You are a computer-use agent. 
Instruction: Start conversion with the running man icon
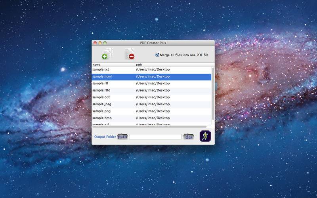click(x=205, y=136)
